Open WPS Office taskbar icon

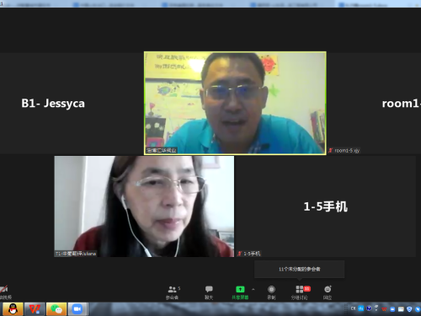pos(35,309)
